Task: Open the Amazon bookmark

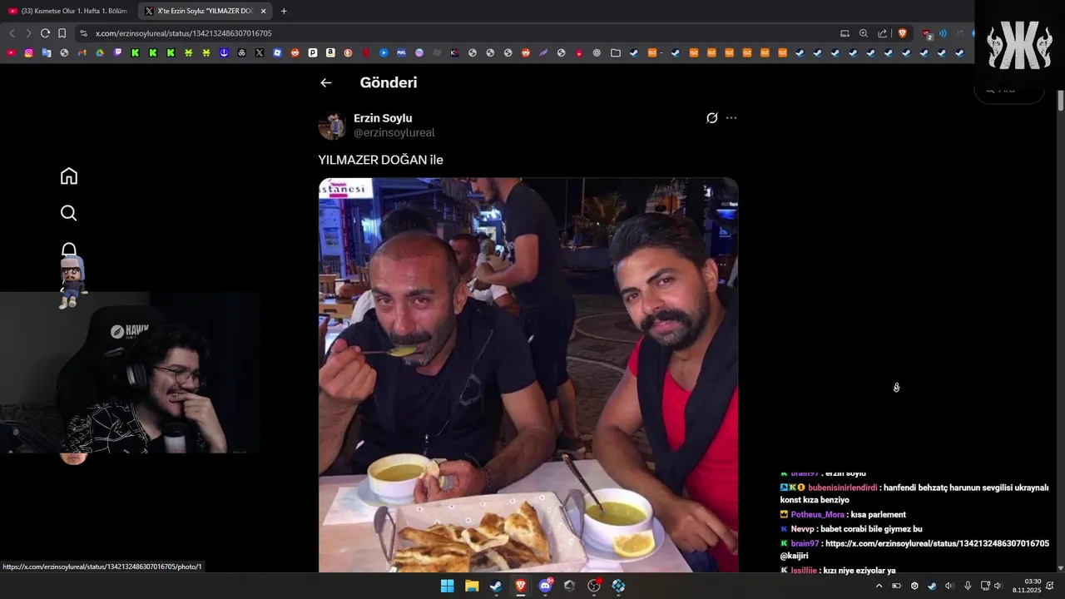Action: (330, 52)
